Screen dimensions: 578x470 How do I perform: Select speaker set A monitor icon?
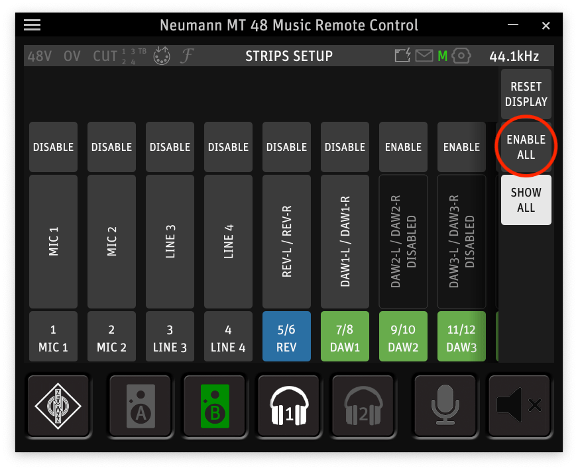140,405
